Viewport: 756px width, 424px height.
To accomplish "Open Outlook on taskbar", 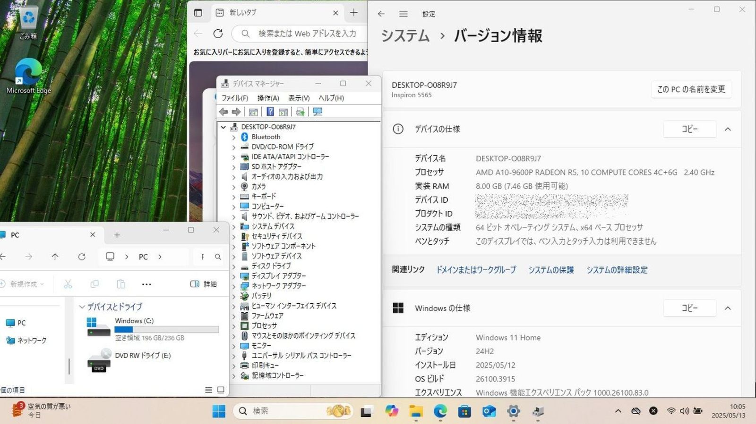I will tap(489, 411).
